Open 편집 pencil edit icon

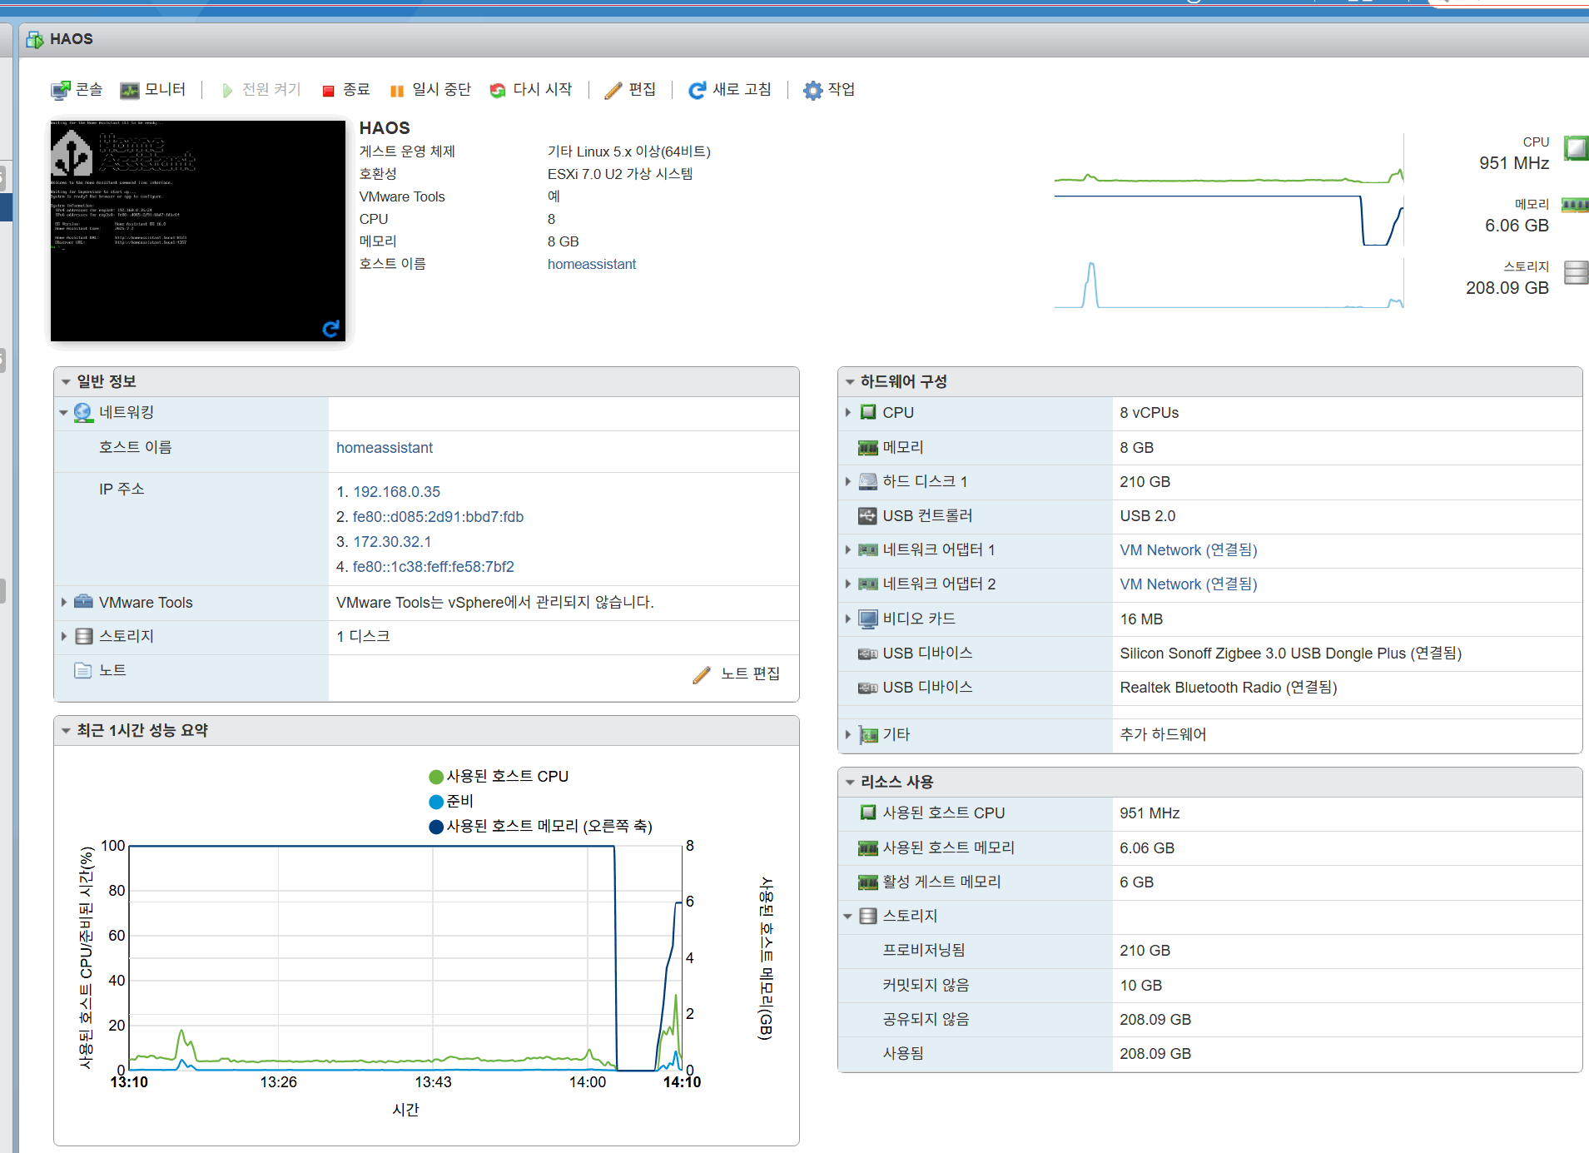613,91
